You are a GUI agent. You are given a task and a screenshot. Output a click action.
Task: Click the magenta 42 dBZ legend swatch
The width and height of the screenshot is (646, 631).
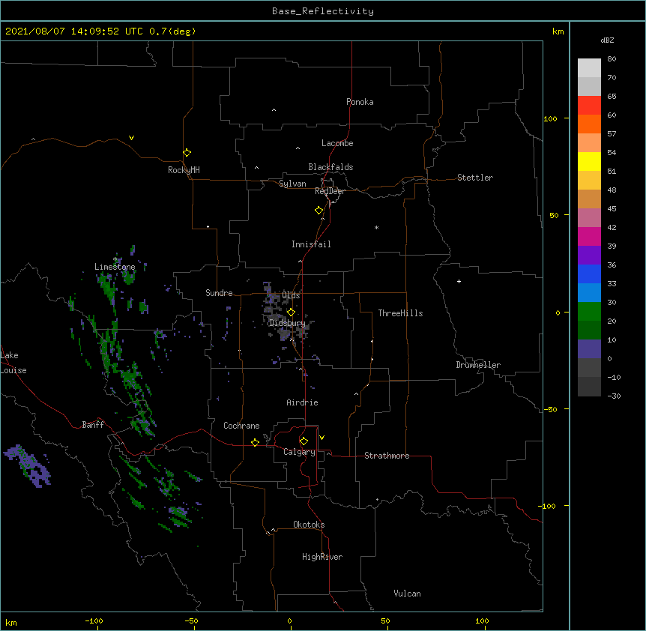(589, 236)
